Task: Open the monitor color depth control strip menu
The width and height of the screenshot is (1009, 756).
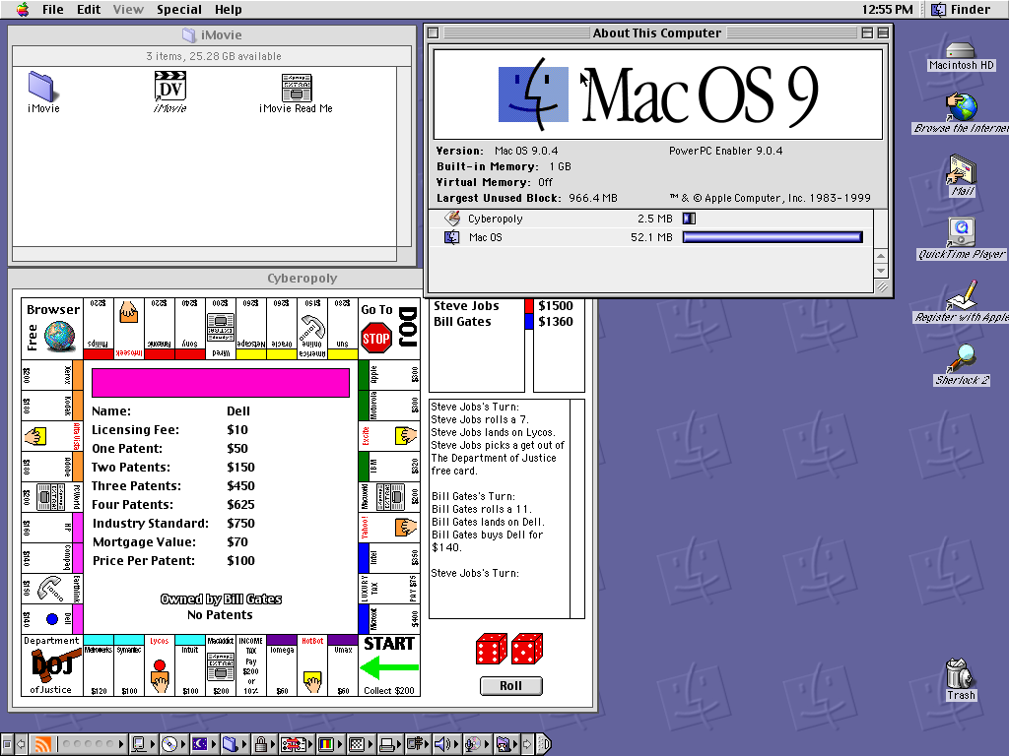Action: (x=329, y=744)
